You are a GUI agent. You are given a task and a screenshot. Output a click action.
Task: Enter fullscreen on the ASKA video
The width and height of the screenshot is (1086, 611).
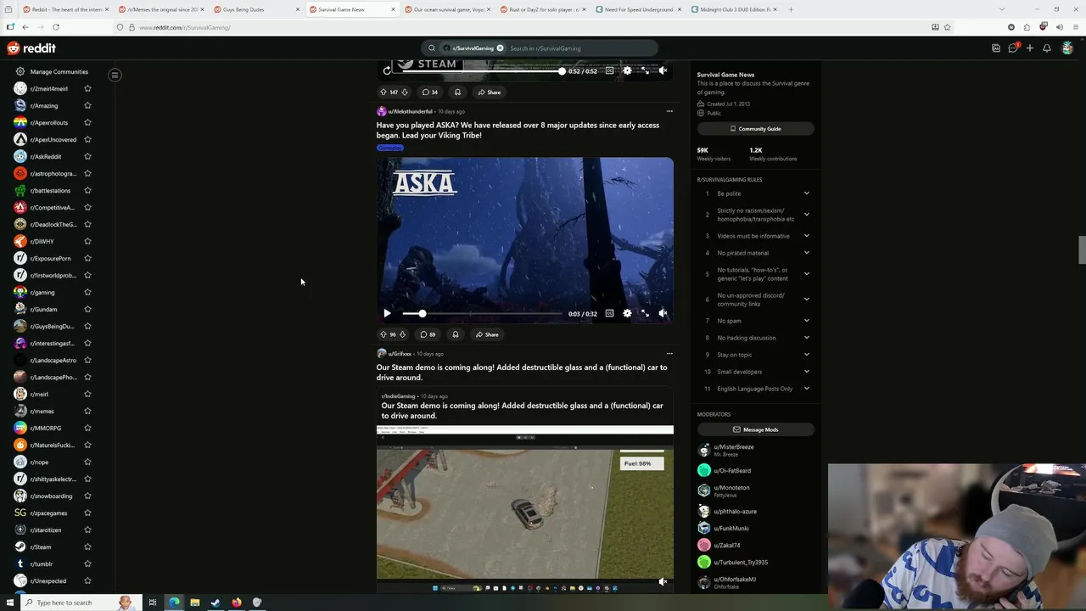[645, 313]
